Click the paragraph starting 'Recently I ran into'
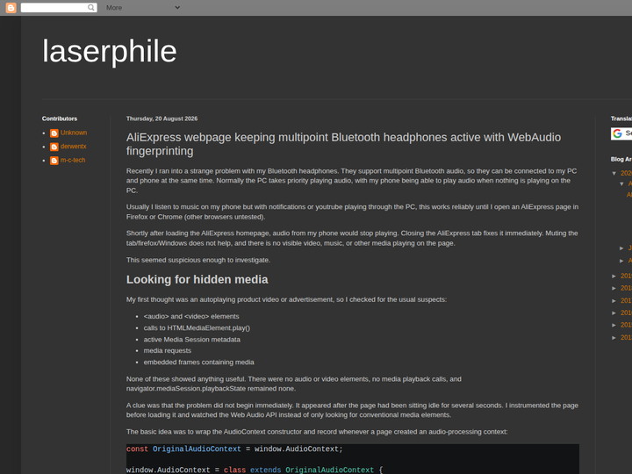The height and width of the screenshot is (474, 632). click(351, 181)
